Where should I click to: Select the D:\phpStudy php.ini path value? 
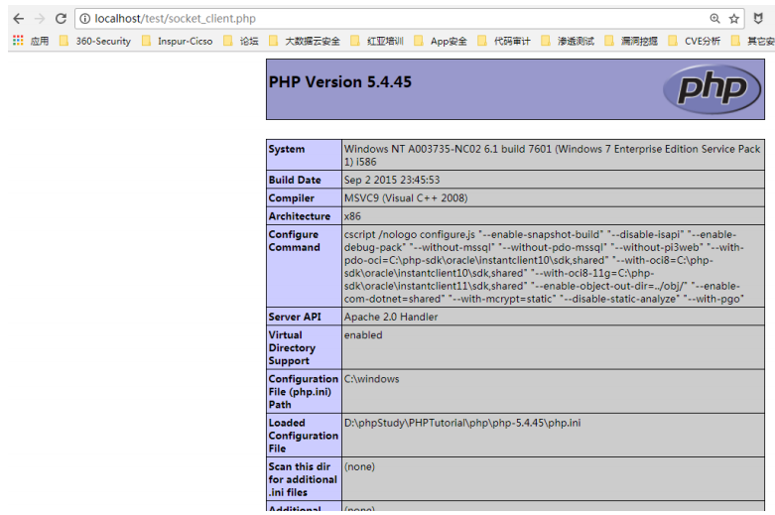462,423
